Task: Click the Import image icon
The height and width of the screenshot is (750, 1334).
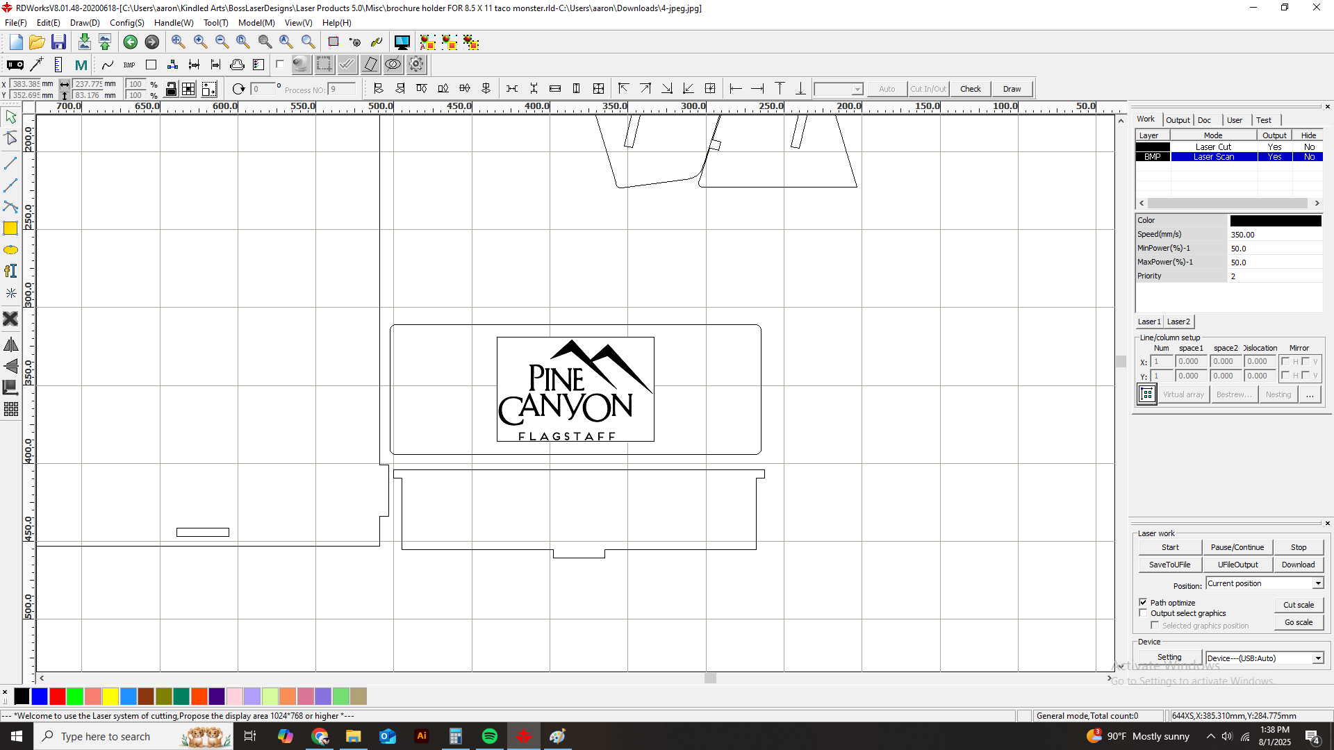Action: [84, 42]
